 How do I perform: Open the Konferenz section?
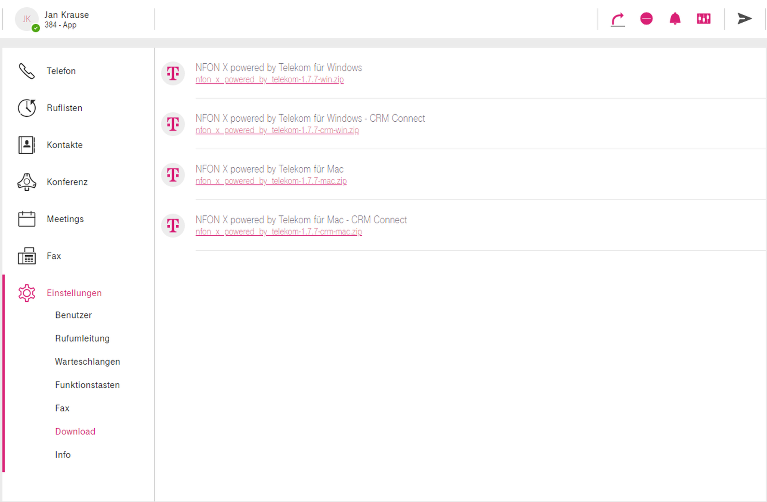pos(67,182)
